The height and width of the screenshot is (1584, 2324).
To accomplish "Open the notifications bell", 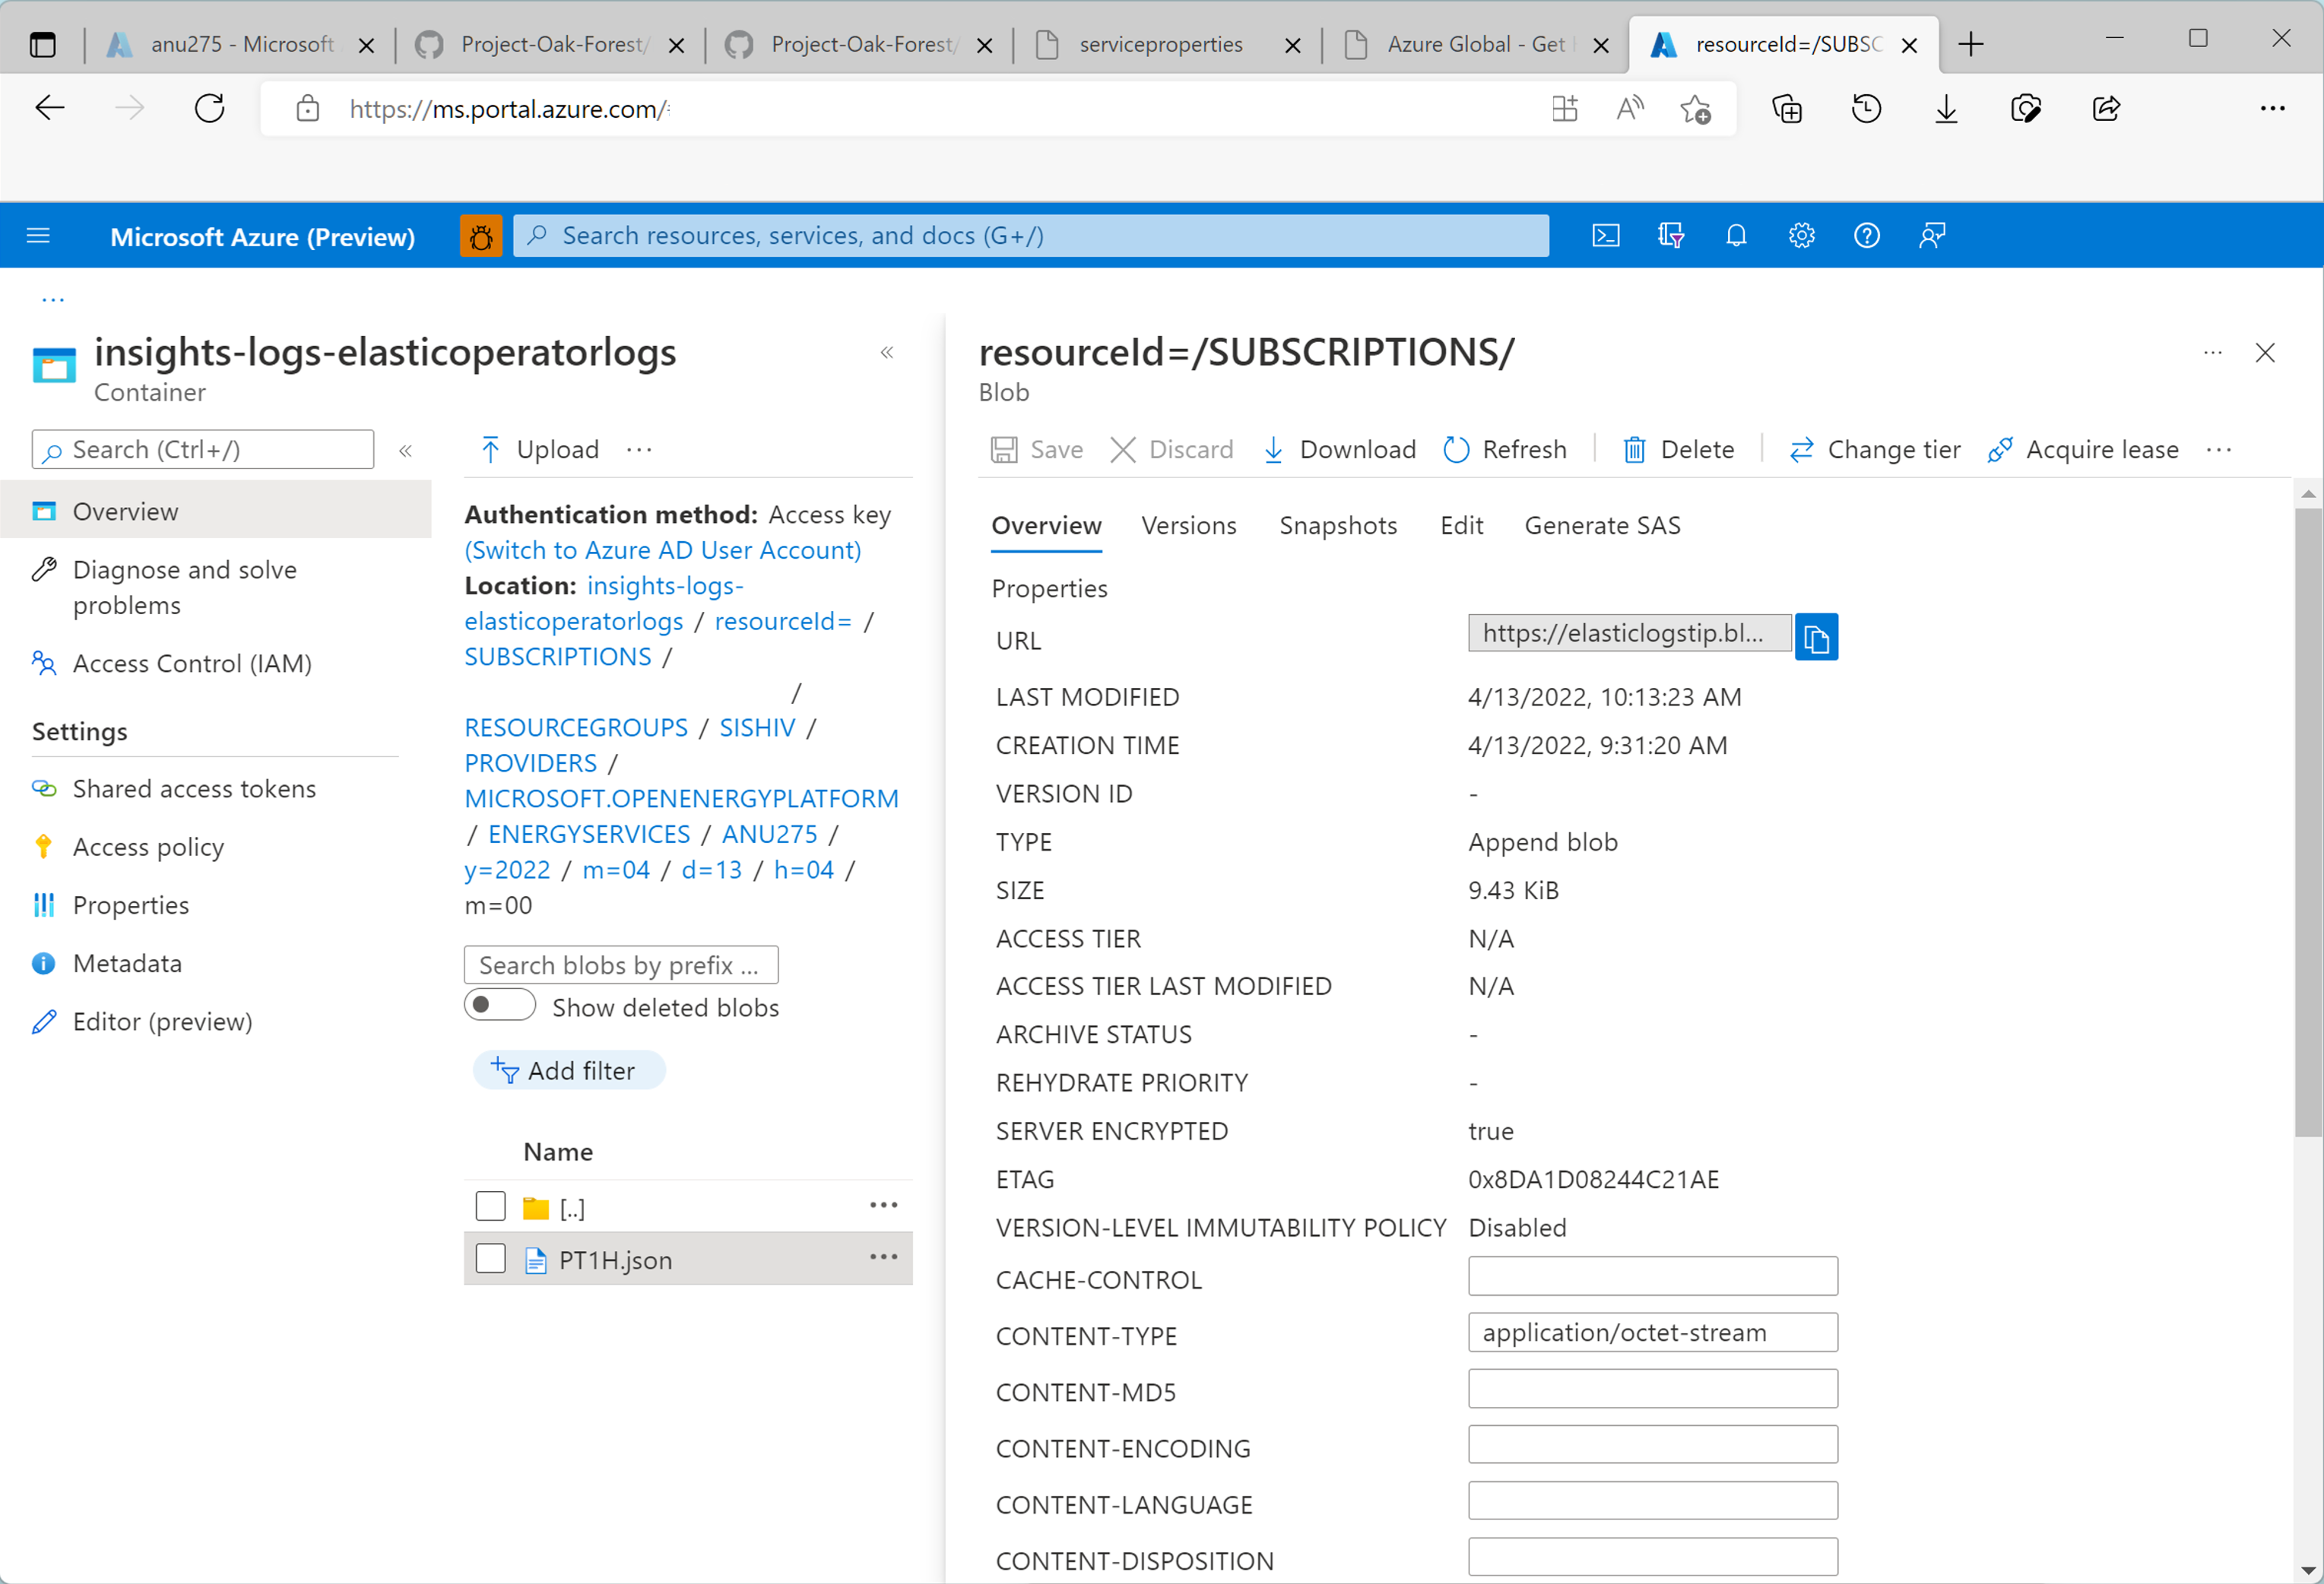I will (x=1736, y=235).
